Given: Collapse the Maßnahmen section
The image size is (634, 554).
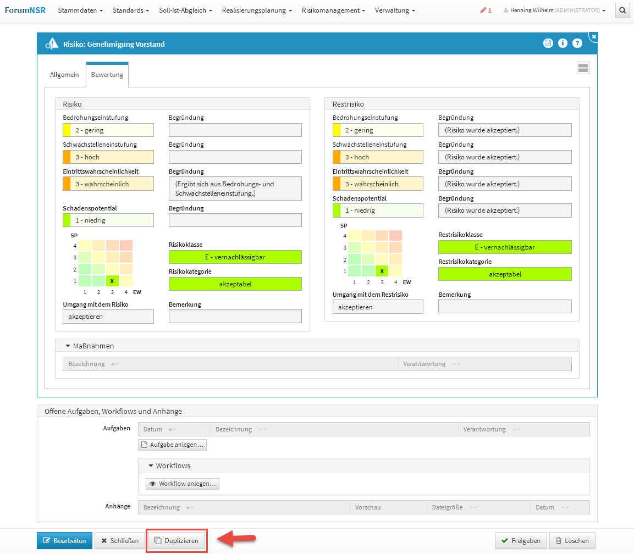Looking at the screenshot, I should pos(68,346).
